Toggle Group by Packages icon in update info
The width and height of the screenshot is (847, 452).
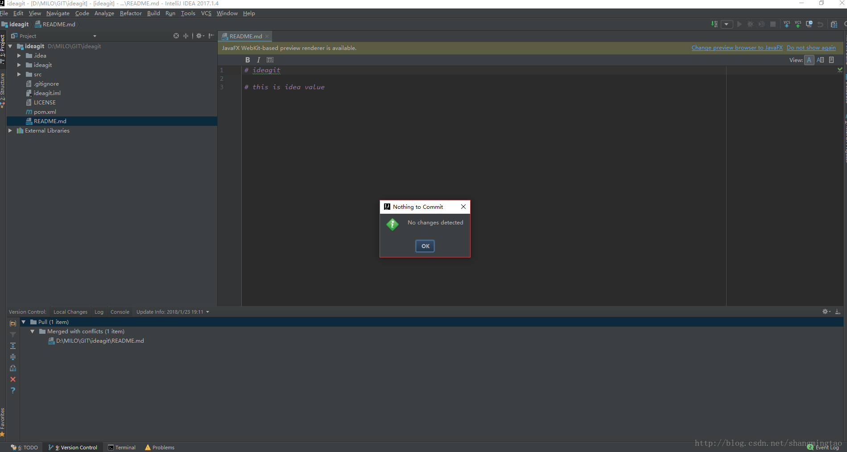coord(13,323)
